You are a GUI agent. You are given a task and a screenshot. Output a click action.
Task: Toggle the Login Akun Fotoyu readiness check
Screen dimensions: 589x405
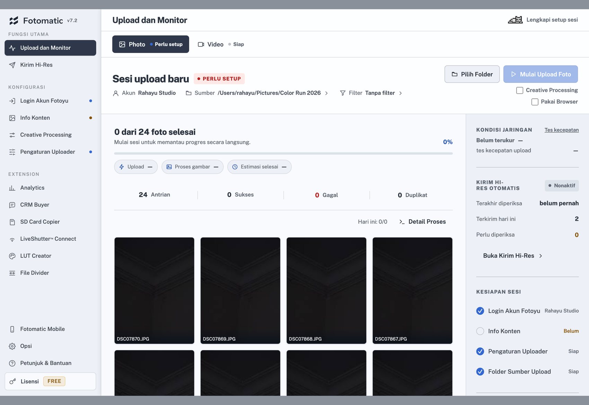(x=480, y=311)
